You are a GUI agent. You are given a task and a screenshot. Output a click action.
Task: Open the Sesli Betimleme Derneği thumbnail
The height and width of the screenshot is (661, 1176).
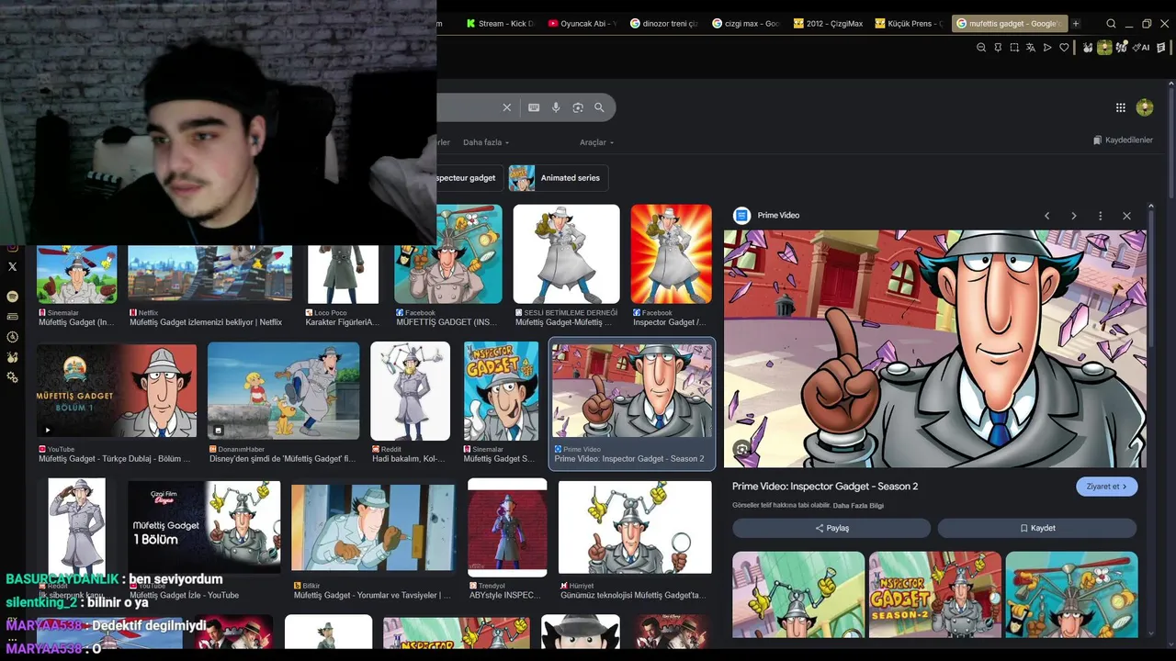pyautogui.click(x=567, y=254)
